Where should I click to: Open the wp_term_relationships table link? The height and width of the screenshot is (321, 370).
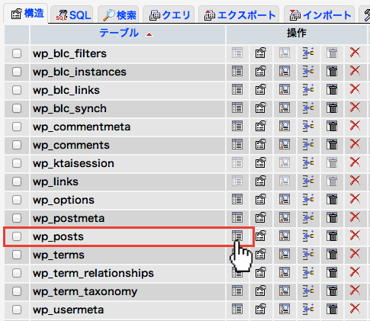(93, 273)
